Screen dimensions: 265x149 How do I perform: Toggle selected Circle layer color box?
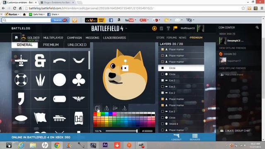(x=162, y=68)
